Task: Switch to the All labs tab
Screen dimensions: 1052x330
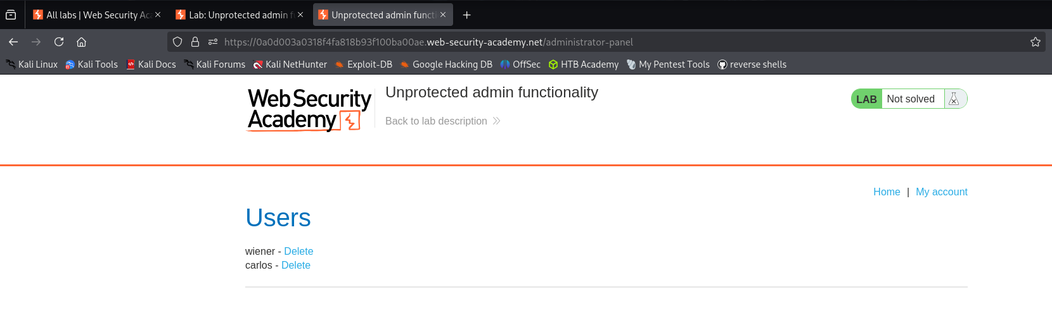Action: [x=91, y=15]
